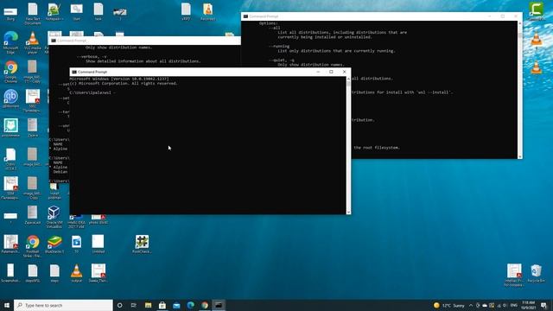Open the taskbar clock and calendar
Viewport: 553px width, 311px height.
point(528,305)
